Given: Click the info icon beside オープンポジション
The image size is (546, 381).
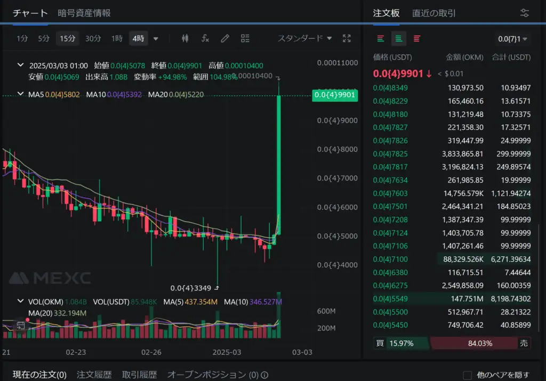Looking at the screenshot, I should [264, 375].
